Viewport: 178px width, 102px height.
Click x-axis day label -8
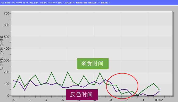(30, 100)
